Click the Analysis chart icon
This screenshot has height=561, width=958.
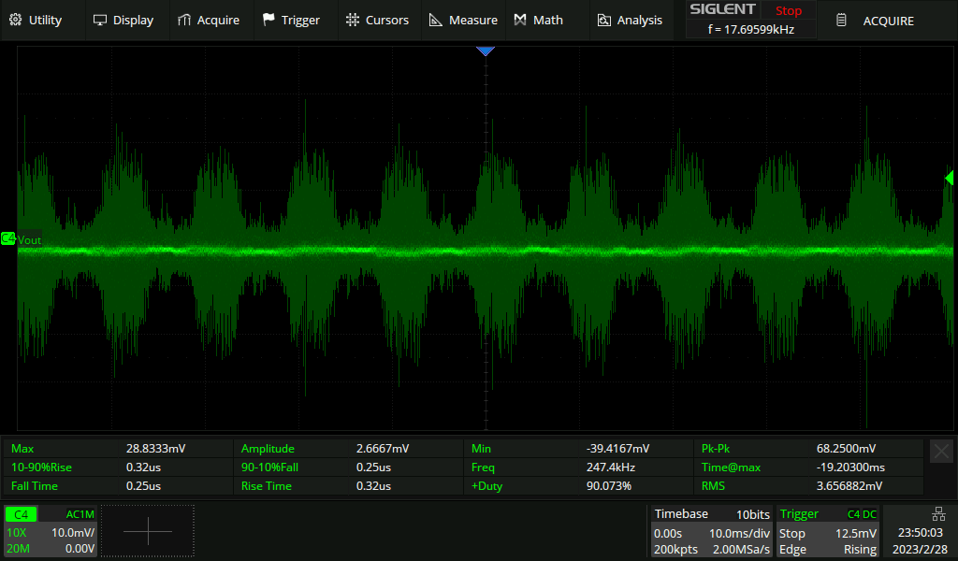(x=603, y=21)
